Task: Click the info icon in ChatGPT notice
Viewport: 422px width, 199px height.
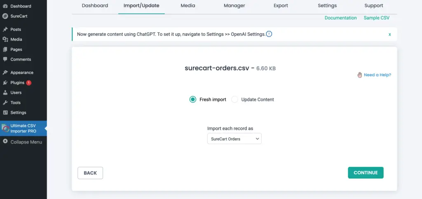Action: click(269, 34)
